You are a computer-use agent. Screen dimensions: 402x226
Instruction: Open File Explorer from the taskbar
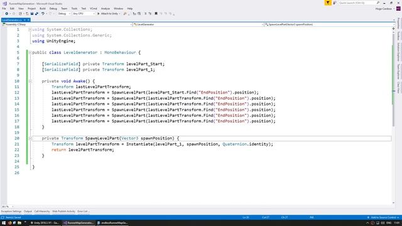(x=19, y=223)
